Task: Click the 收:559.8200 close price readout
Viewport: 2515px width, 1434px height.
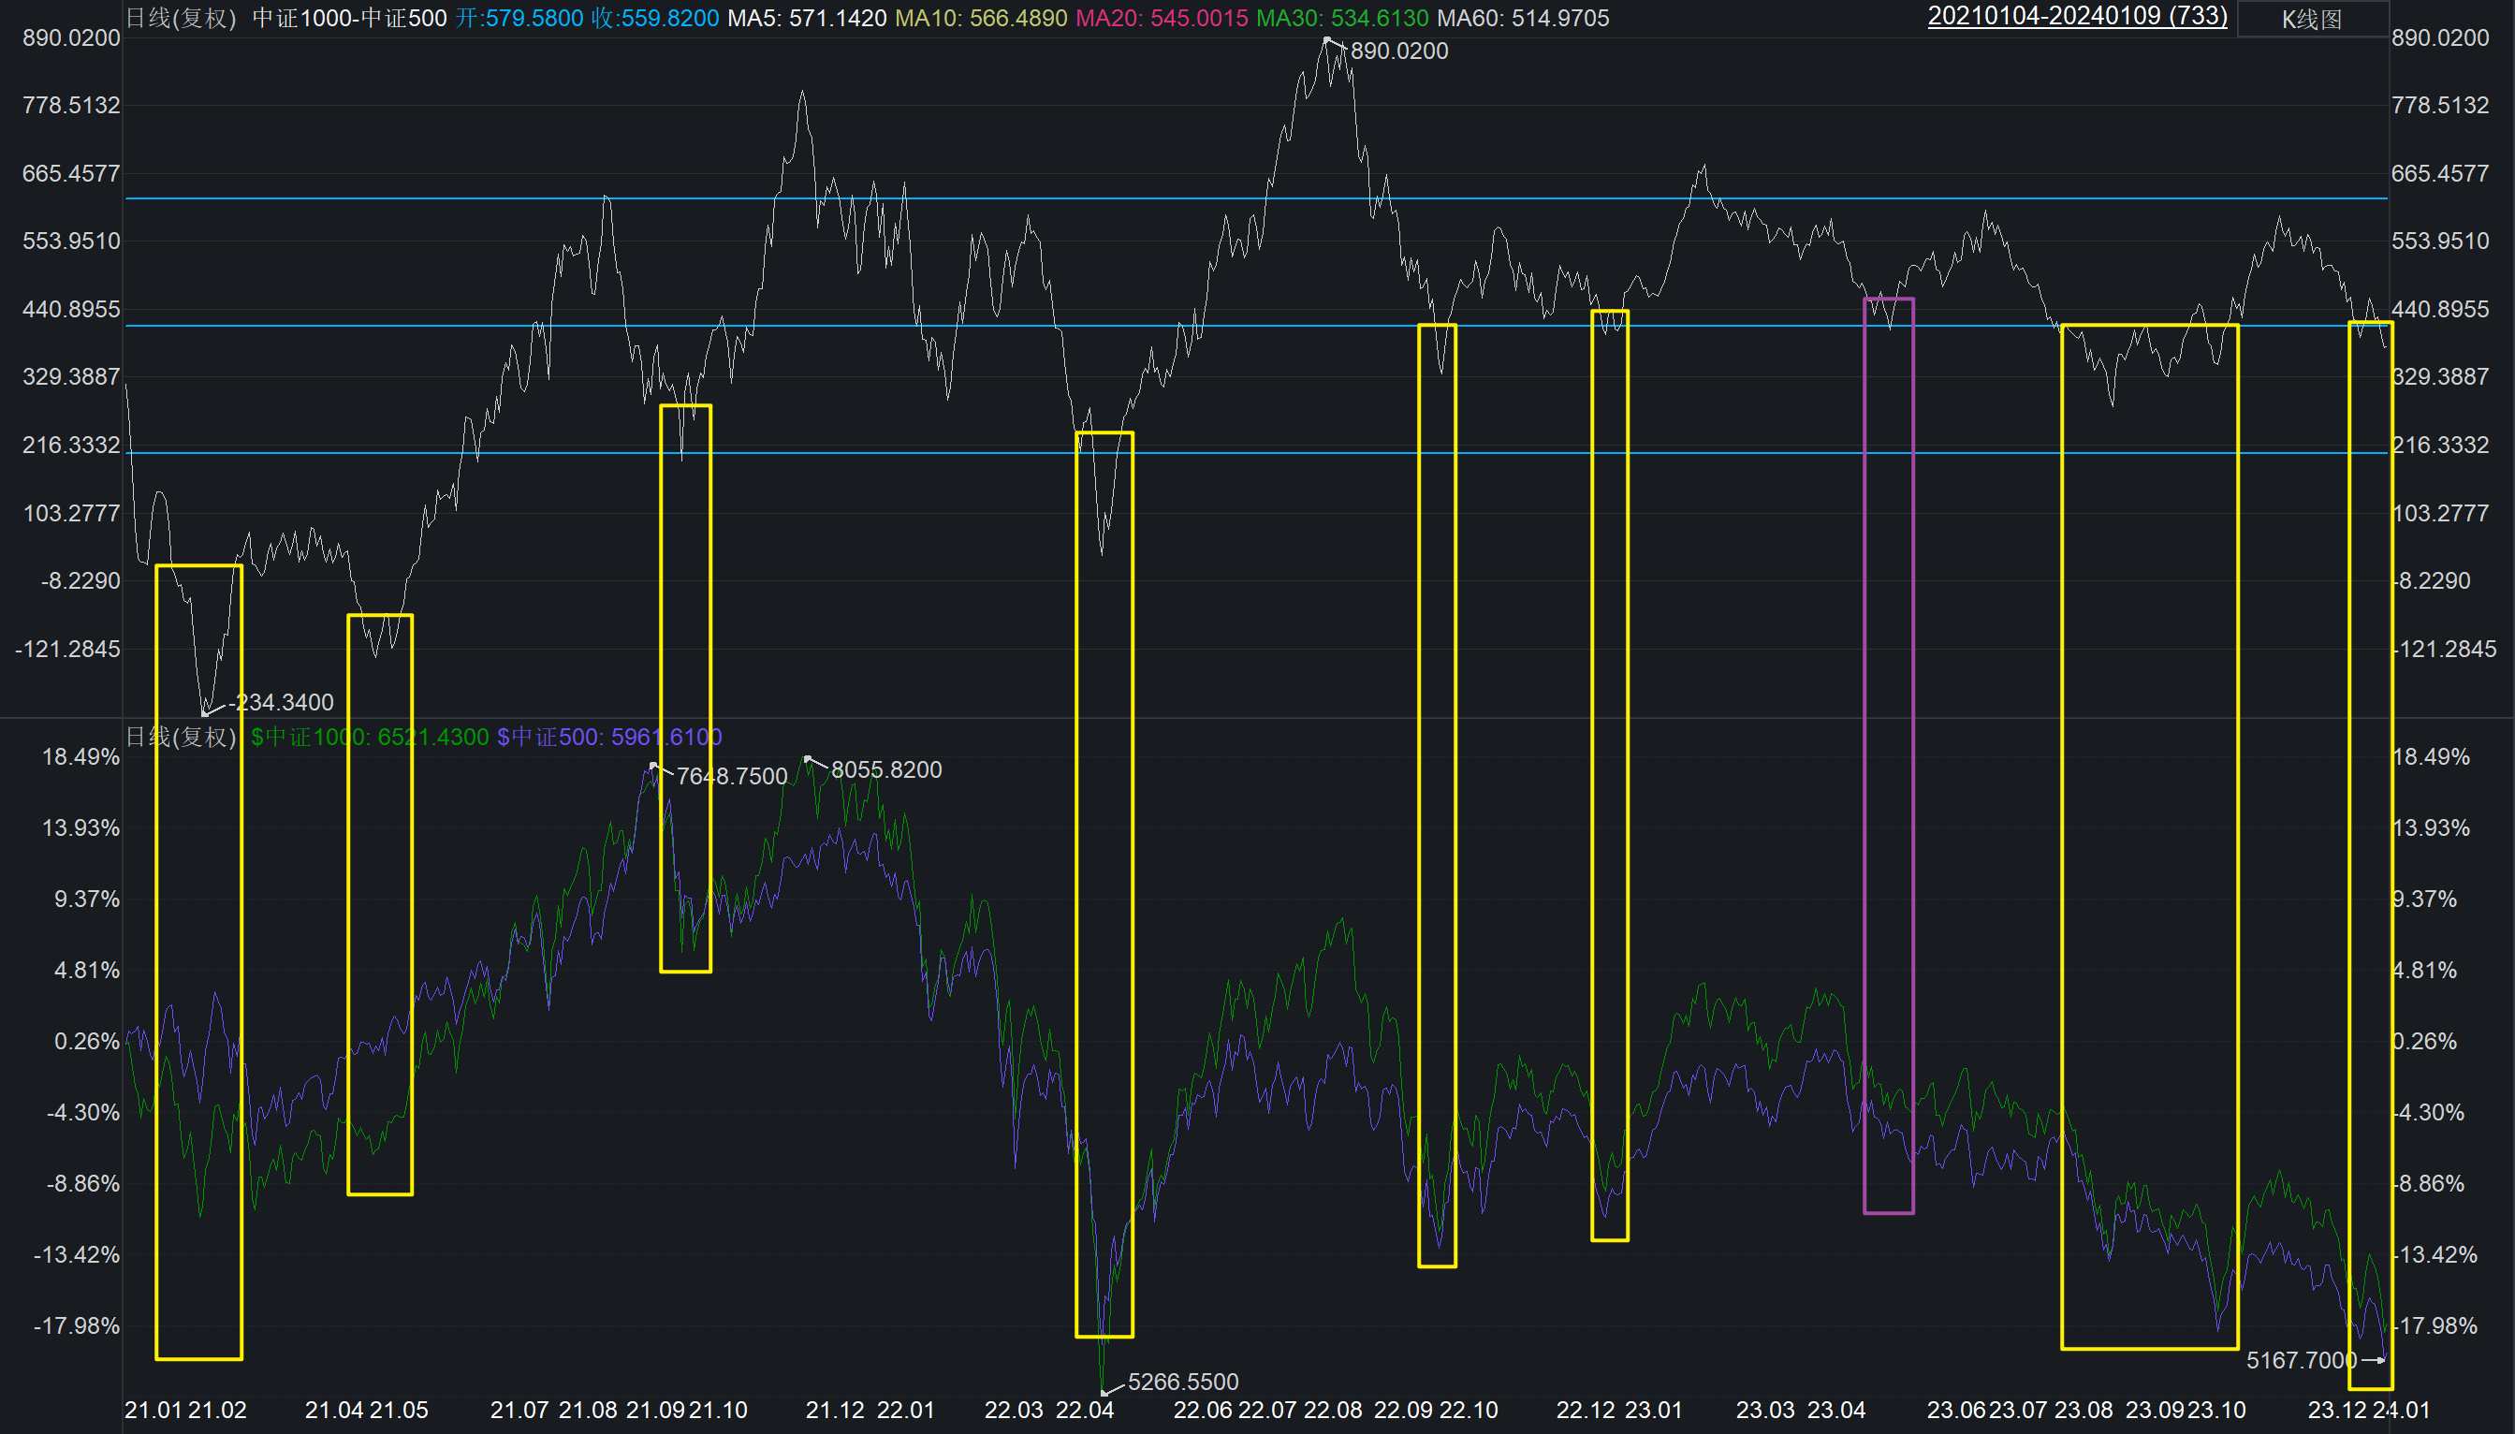Action: point(655,19)
